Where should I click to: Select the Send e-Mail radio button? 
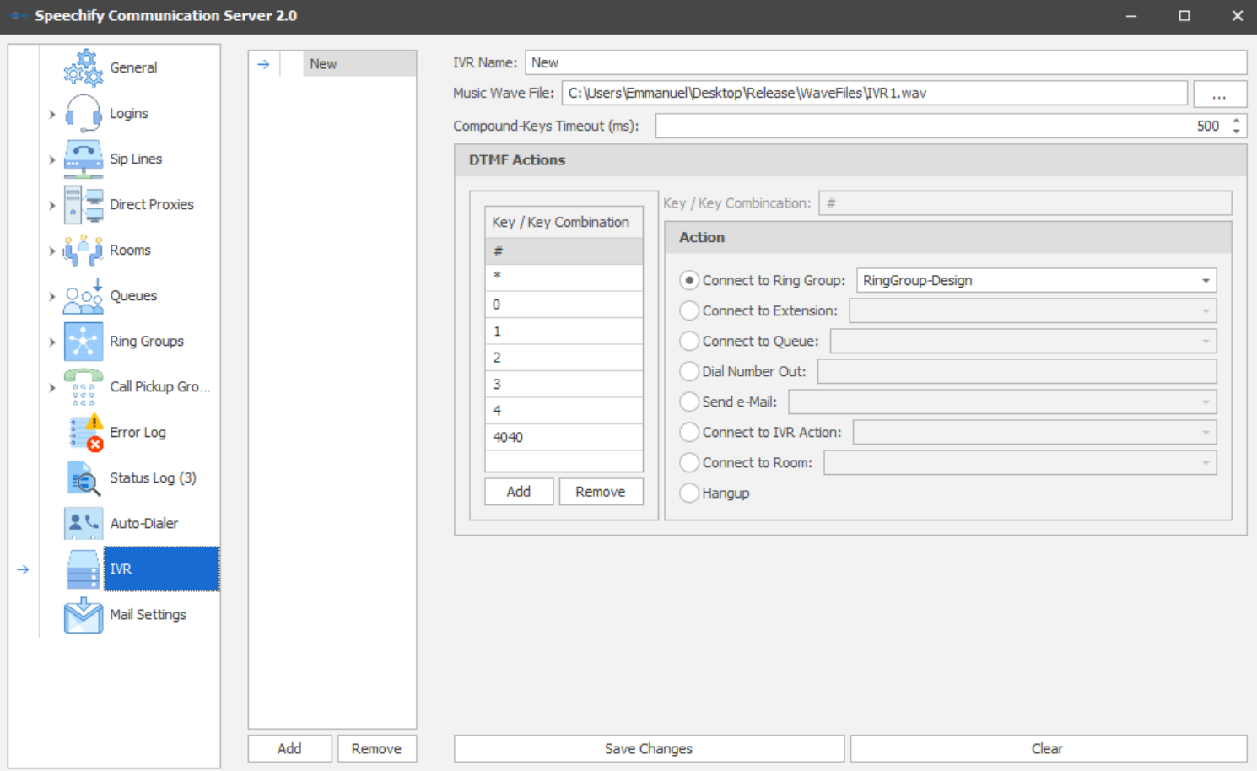pyautogui.click(x=689, y=402)
